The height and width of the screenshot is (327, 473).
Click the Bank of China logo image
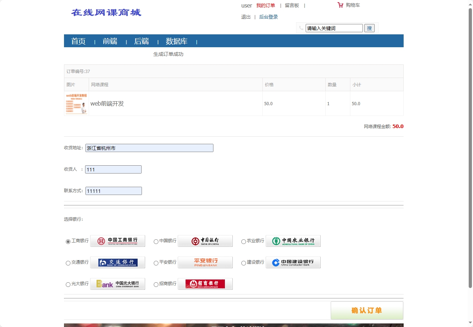coord(205,240)
